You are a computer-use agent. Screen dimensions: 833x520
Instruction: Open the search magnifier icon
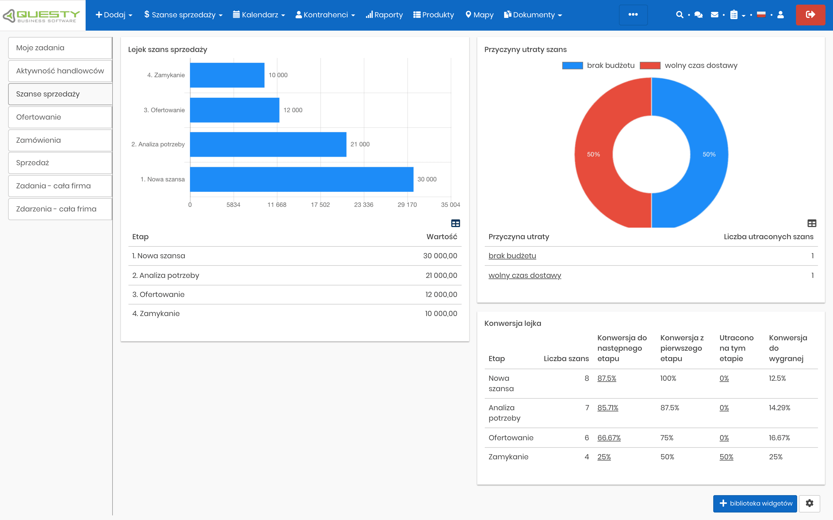679,15
